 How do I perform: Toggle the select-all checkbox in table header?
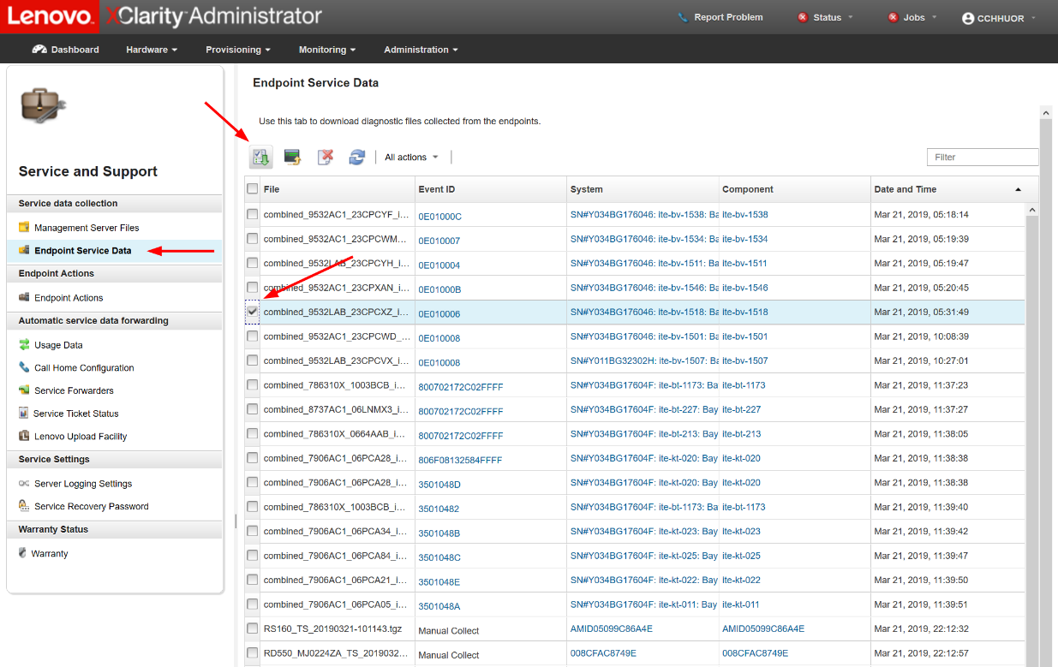(253, 189)
